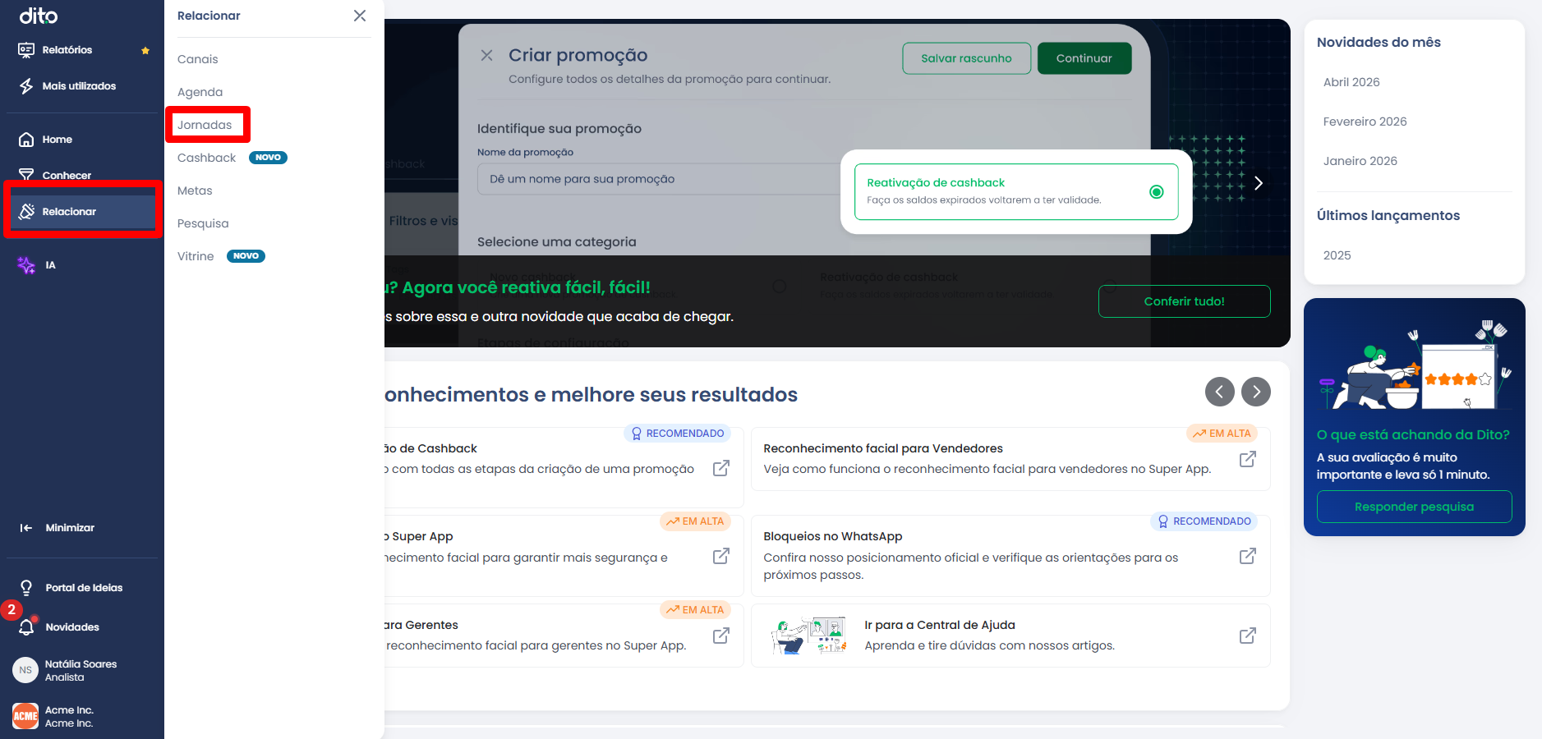Viewport: 1542px width, 739px height.
Task: Expand the Abril 2026 news entry
Action: click(1351, 82)
